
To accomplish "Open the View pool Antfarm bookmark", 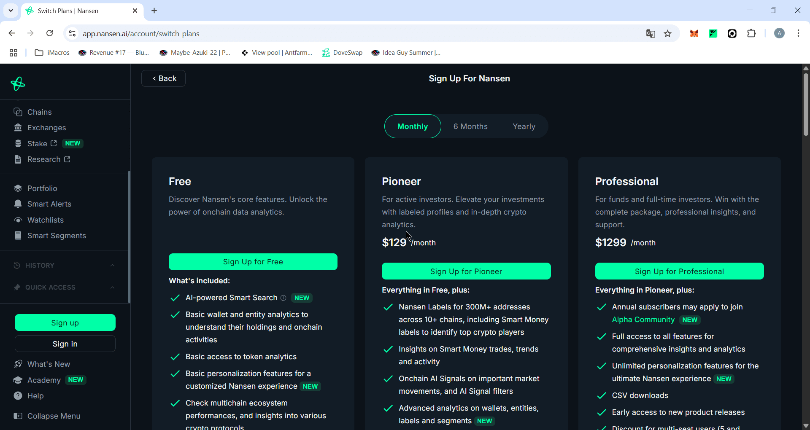I will tap(276, 53).
